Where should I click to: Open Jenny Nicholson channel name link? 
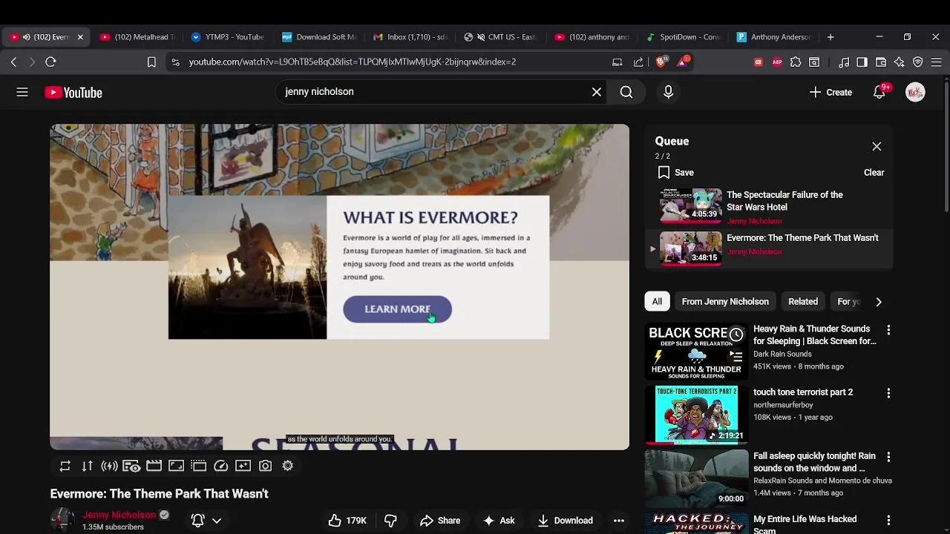(119, 515)
